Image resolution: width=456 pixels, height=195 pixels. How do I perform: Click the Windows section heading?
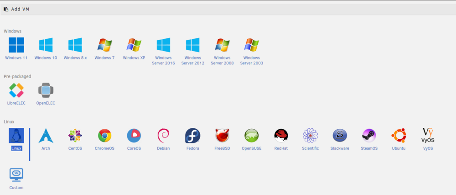(x=12, y=31)
